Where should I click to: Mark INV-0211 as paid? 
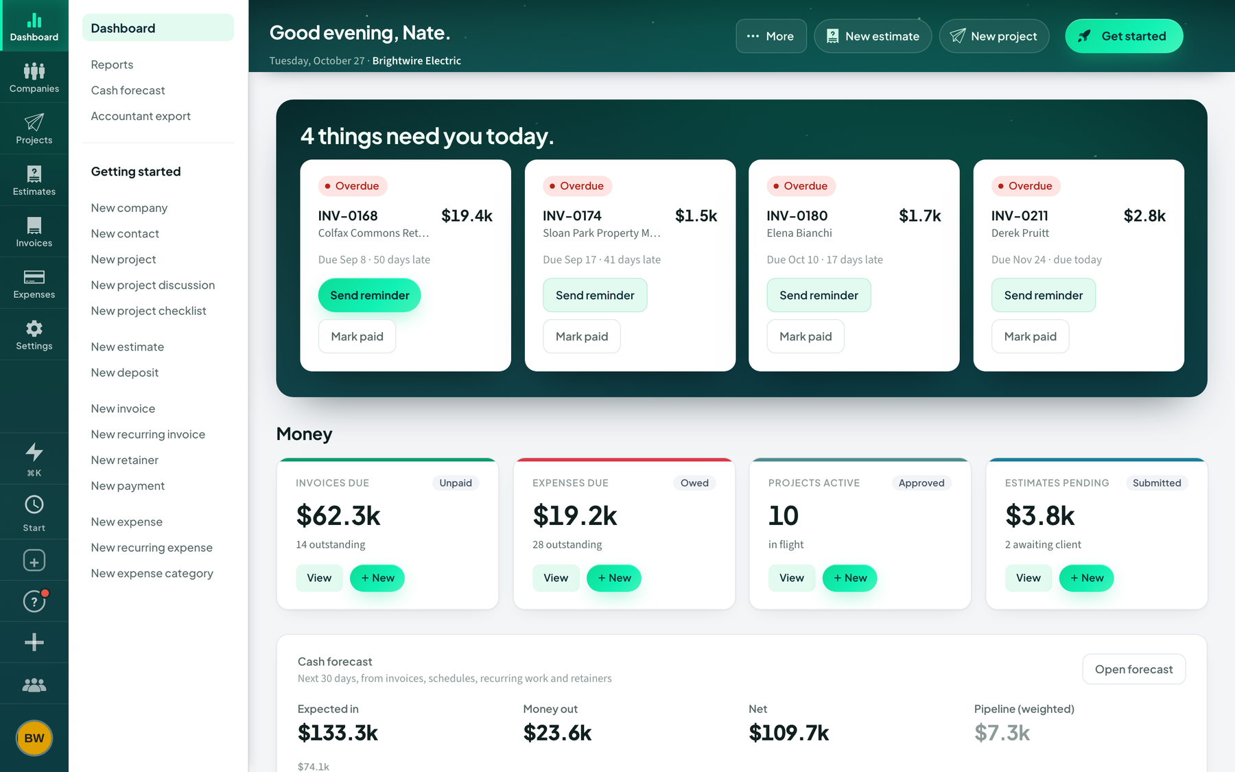tap(1030, 336)
